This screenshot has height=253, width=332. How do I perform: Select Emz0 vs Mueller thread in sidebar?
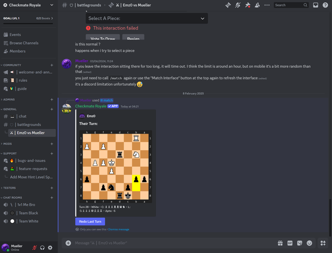click(32, 133)
